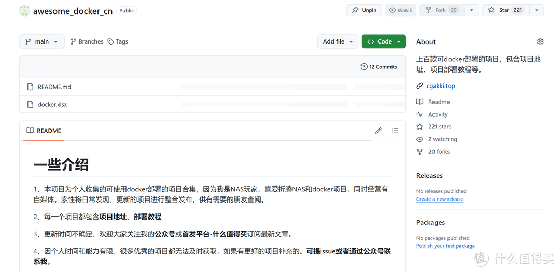Click the eye icon beside 2 watching

(x=419, y=139)
